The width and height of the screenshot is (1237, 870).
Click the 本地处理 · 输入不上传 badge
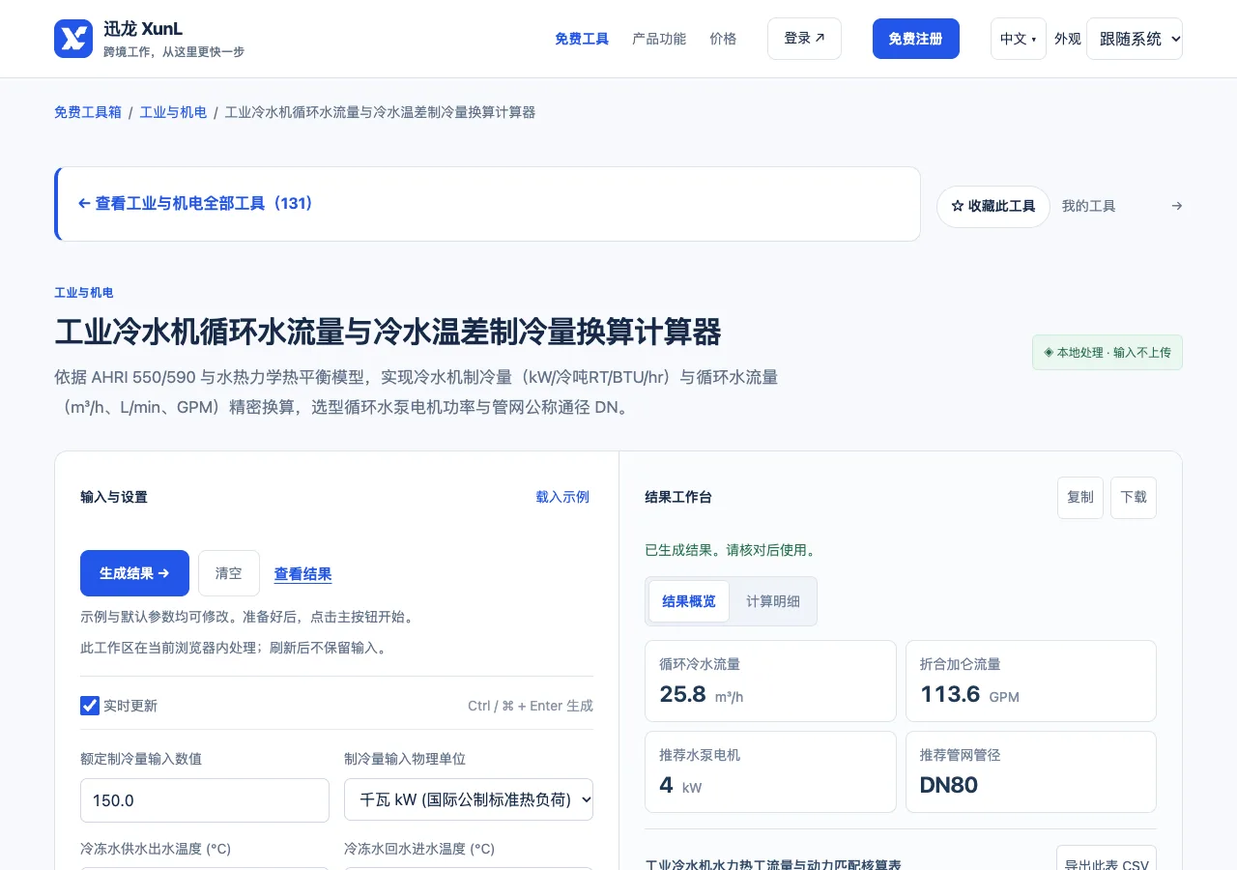point(1108,353)
